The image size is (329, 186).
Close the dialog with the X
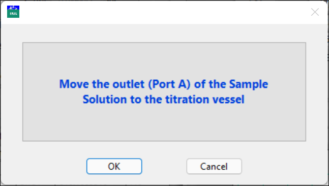(315, 12)
